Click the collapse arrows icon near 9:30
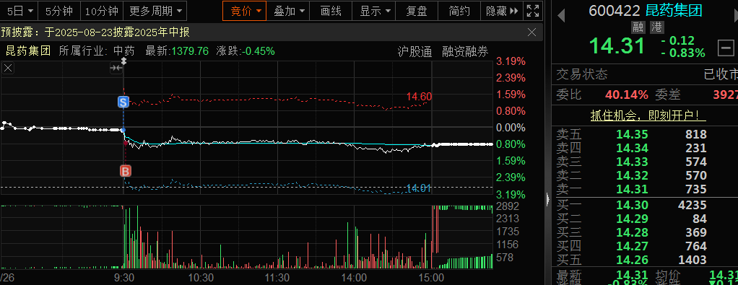738x285 pixels. coord(116,69)
